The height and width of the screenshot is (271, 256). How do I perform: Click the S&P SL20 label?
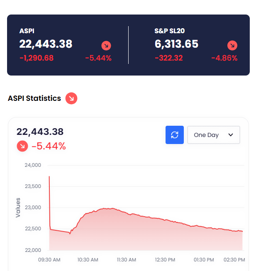click(169, 31)
